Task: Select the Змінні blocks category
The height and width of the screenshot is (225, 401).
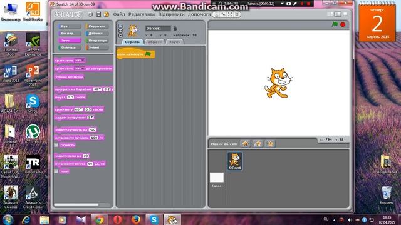Action: pos(97,47)
